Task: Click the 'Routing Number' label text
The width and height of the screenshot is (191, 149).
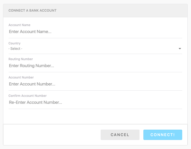Action: tap(21, 59)
